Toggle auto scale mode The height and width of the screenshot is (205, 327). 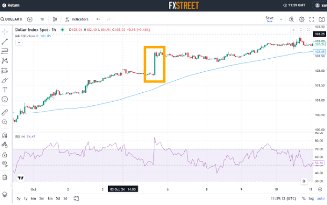pos(321,199)
